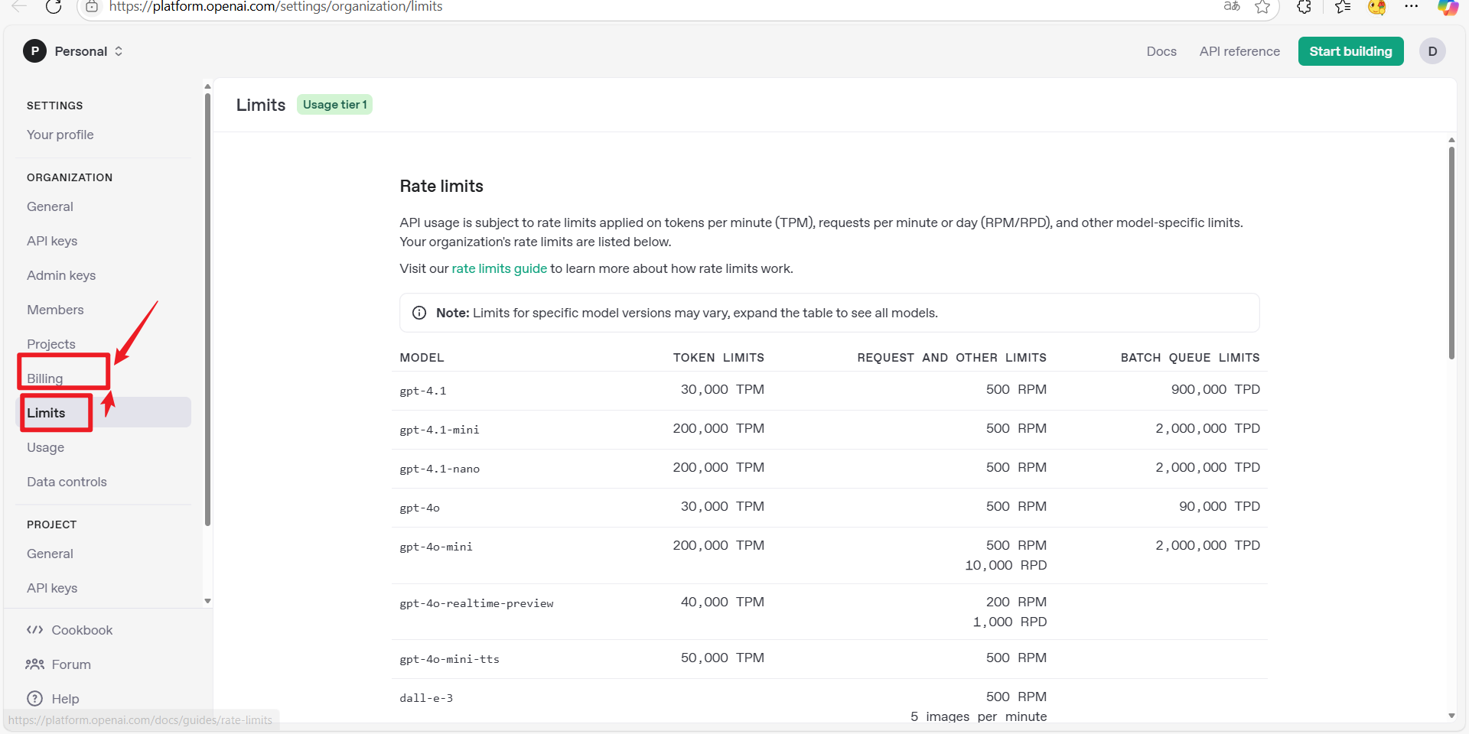The width and height of the screenshot is (1469, 734).
Task: Click the 10,000 RPD value
Action: tap(1005, 565)
